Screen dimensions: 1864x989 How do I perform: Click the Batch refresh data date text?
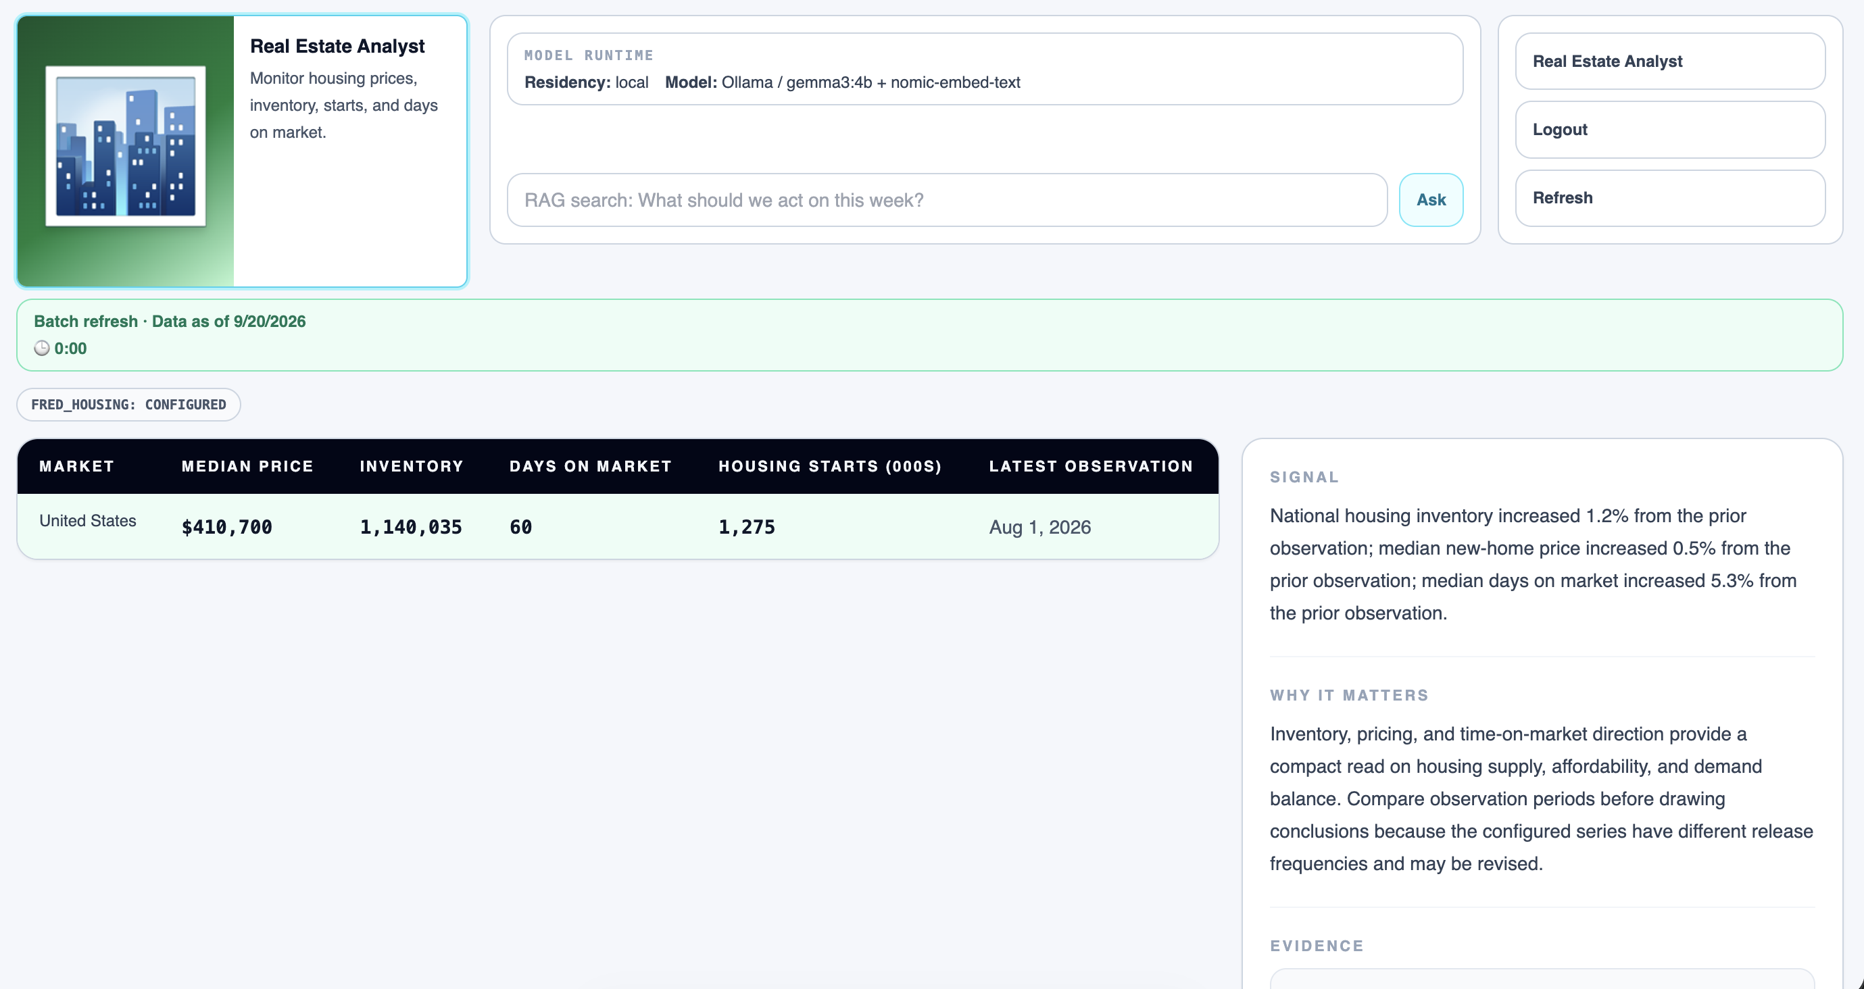pos(170,322)
